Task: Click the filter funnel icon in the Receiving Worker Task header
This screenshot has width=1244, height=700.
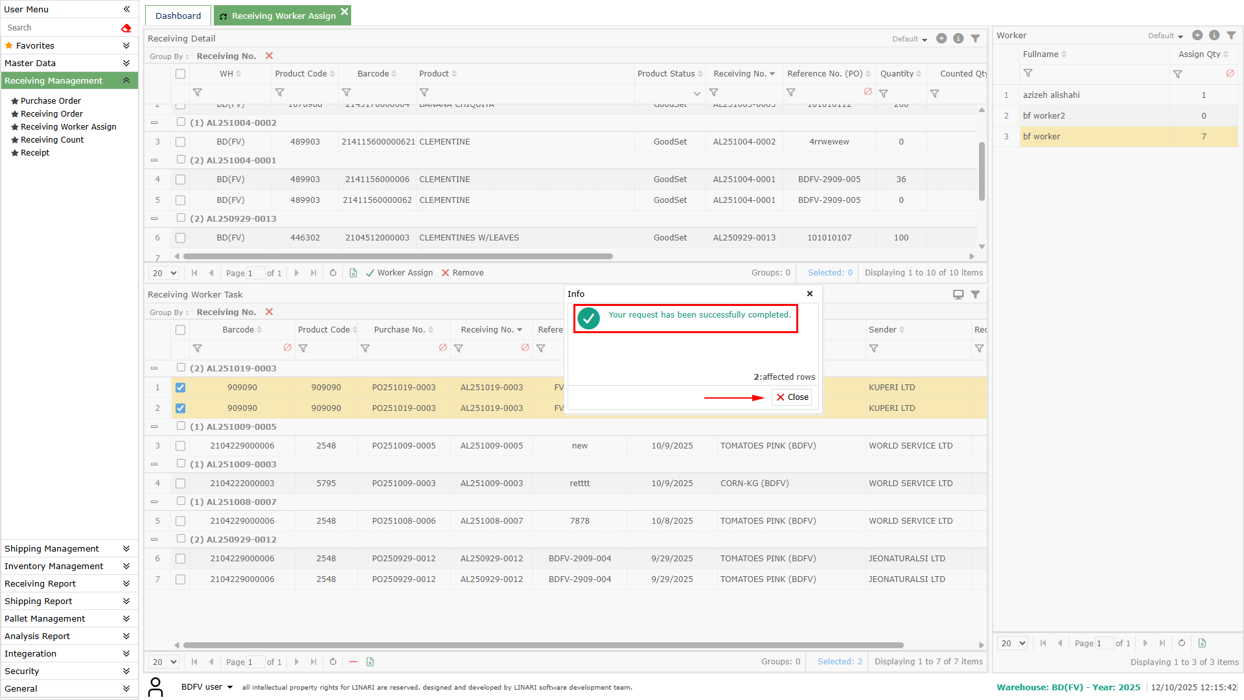Action: coord(975,295)
